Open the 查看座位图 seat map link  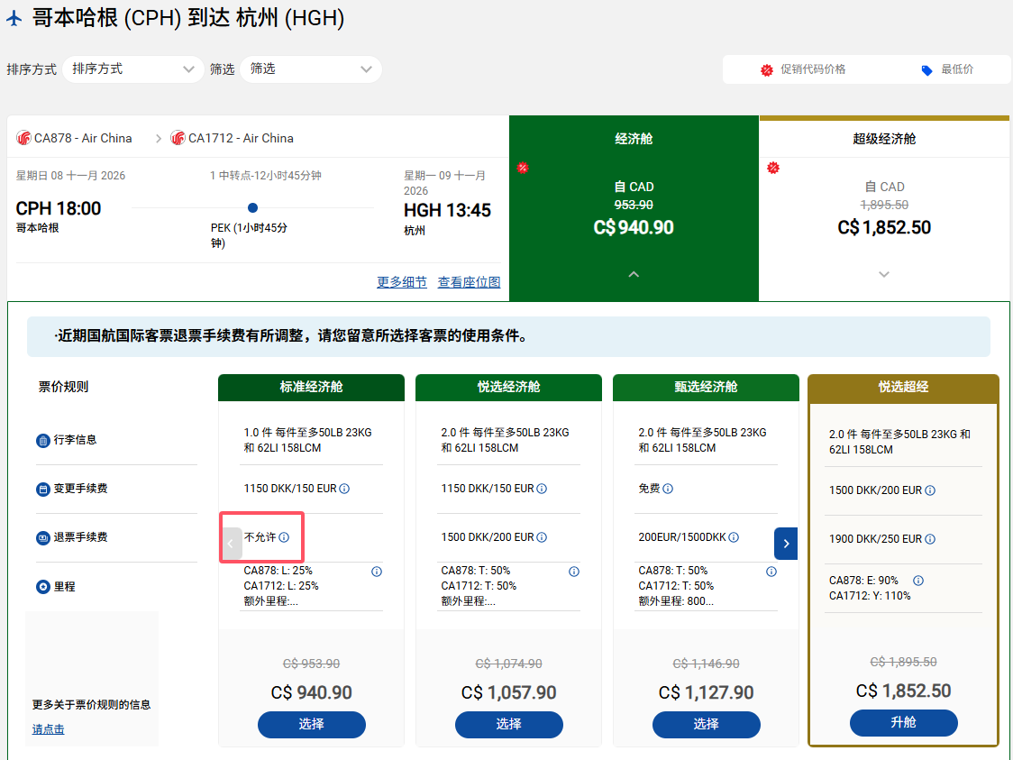click(x=469, y=282)
